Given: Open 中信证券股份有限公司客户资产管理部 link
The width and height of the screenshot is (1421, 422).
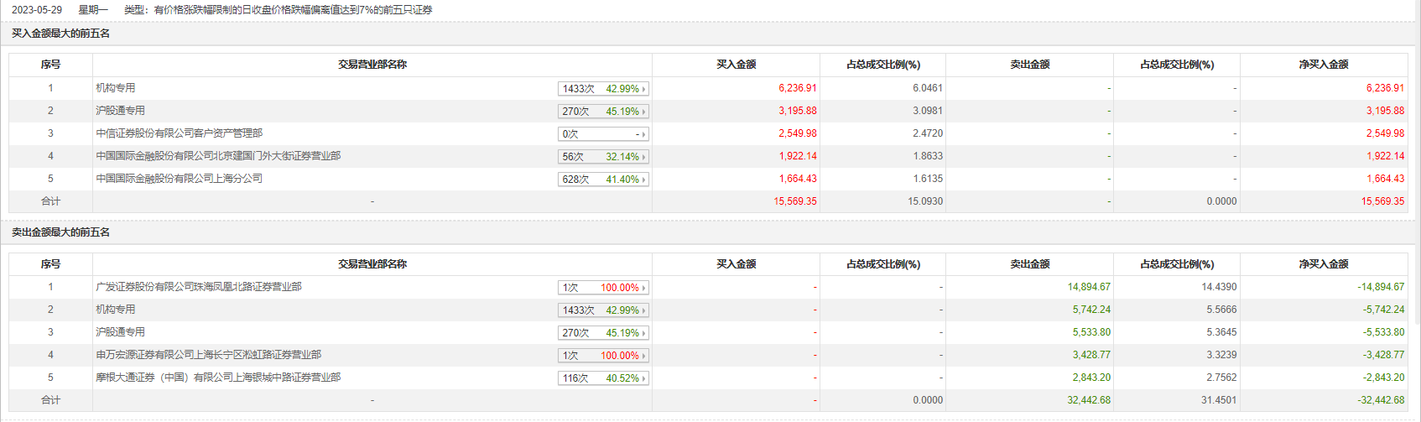Looking at the screenshot, I should pyautogui.click(x=180, y=133).
